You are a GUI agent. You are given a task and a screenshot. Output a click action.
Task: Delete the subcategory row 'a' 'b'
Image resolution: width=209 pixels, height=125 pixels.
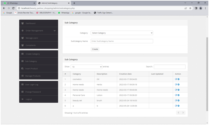[x=178, y=106]
